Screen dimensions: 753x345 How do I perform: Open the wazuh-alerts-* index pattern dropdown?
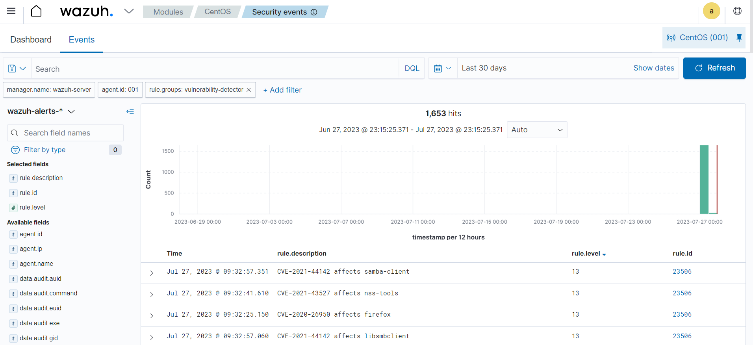(41, 111)
